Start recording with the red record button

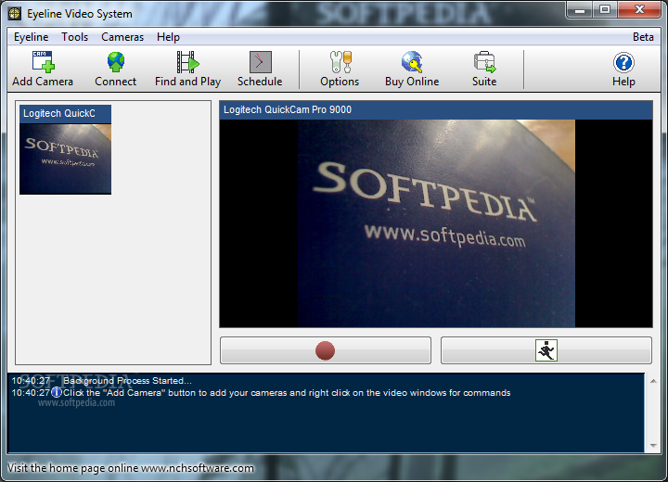click(x=326, y=350)
